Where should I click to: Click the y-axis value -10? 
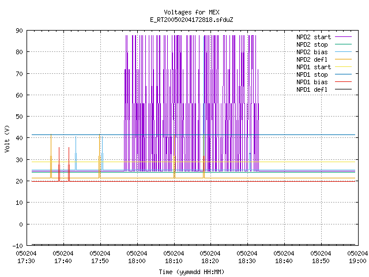18,246
